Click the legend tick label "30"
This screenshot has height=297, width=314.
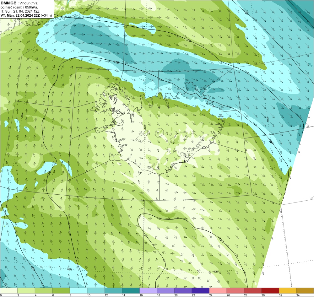263,295
